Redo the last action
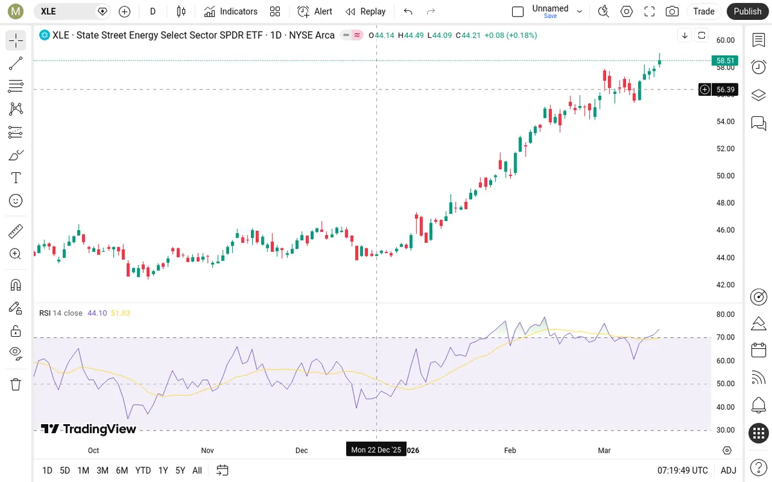Viewport: 772px width, 482px height. coord(431,12)
